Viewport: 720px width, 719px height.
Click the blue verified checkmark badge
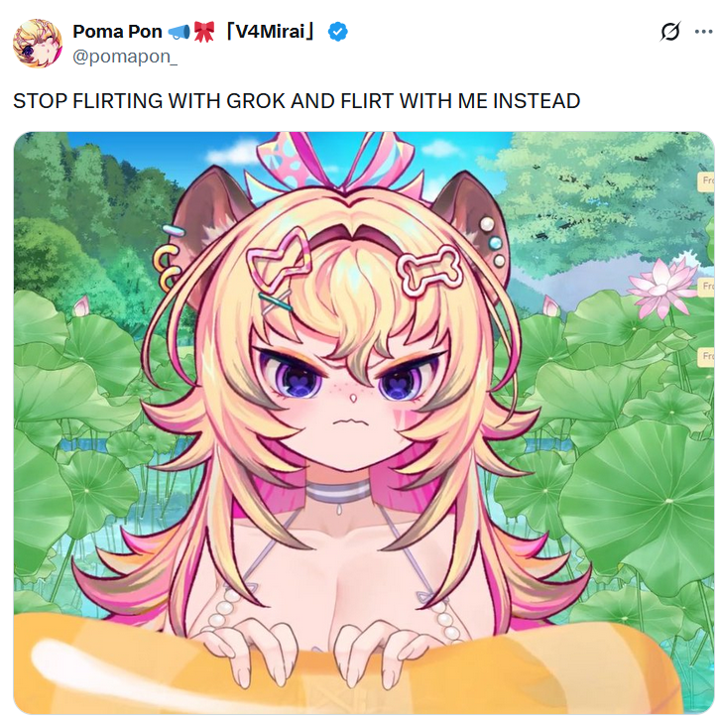pyautogui.click(x=337, y=32)
